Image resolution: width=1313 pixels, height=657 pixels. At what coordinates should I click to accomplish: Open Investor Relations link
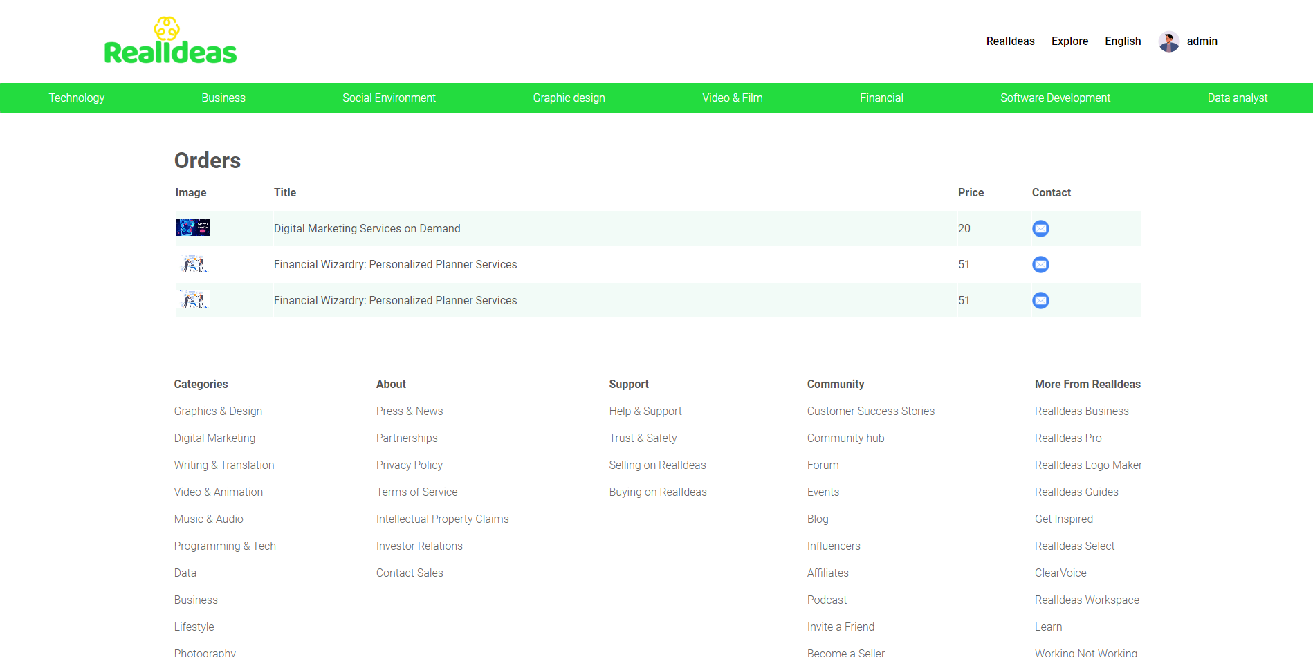pos(419,546)
